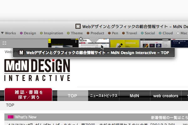Viewport: 188px width, 125px height.
Task: Open the 新着情報の一覧 link
Action: click(x=169, y=117)
